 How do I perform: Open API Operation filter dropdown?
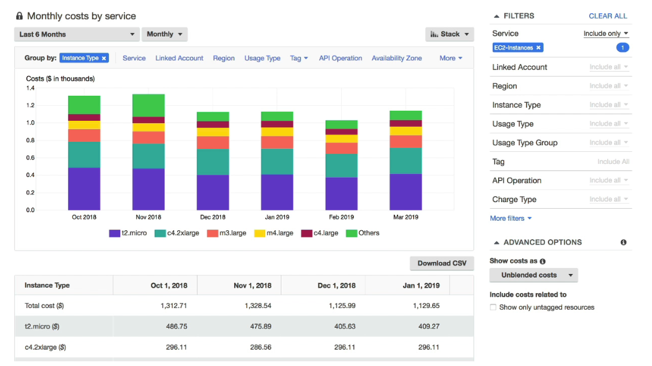tap(609, 180)
